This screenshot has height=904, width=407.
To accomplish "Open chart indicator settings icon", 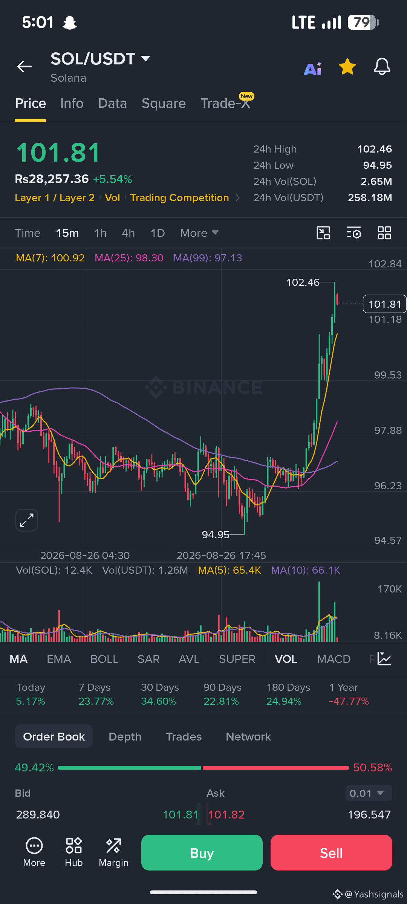I will [x=354, y=233].
